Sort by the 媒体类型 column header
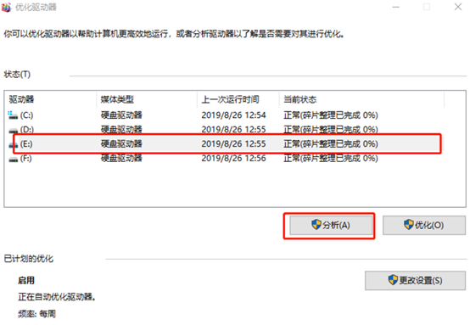 pyautogui.click(x=117, y=99)
